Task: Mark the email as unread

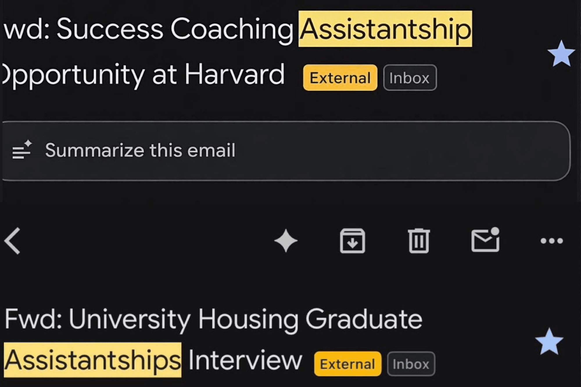Action: 485,240
